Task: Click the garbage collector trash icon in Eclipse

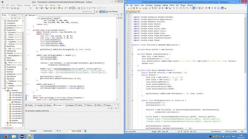Action: (x=85, y=131)
